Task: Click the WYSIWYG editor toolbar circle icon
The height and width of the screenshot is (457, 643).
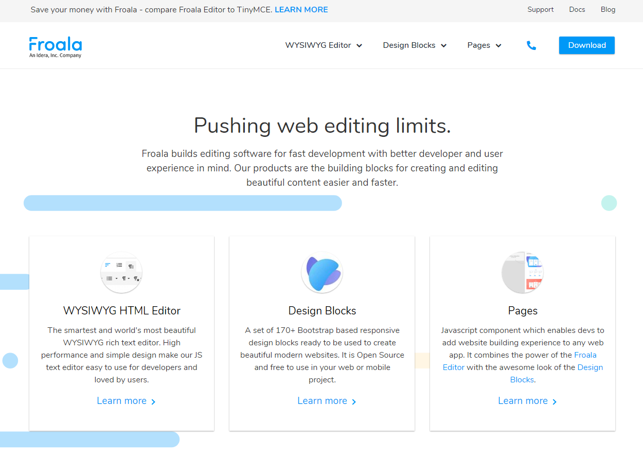Action: pyautogui.click(x=121, y=272)
